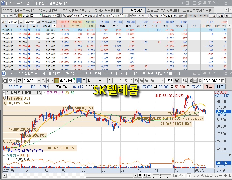Image resolution: width=232 pixels, height=180 pixels.
Task: Click the letter A text tool at the end of the bottom toolbar
Action: click(230, 176)
